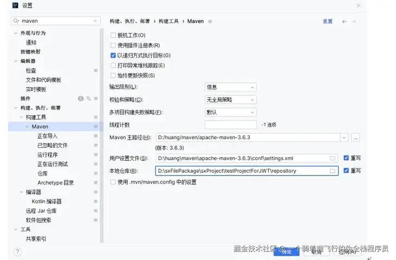Click the update count badge on 插件
The width and height of the screenshot is (396, 260).
(x=81, y=99)
